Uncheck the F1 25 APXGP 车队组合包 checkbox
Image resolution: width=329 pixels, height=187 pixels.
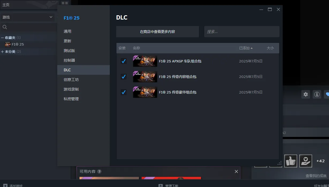(123, 61)
